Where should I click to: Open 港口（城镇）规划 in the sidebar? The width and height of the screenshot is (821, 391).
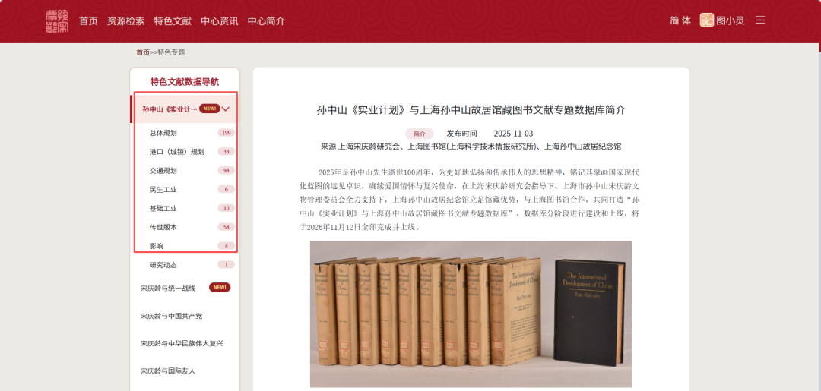176,152
